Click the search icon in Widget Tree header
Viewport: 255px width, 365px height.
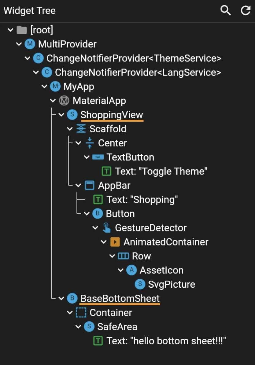(x=225, y=11)
